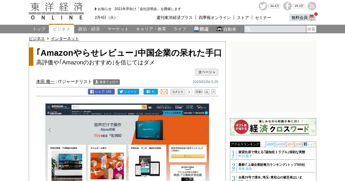Open the 会社説明会 announcement link
Screen dimensions: 345x181
(148, 9)
